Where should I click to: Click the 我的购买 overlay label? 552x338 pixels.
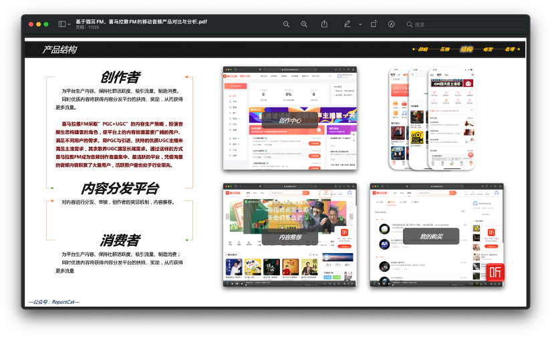pos(431,236)
